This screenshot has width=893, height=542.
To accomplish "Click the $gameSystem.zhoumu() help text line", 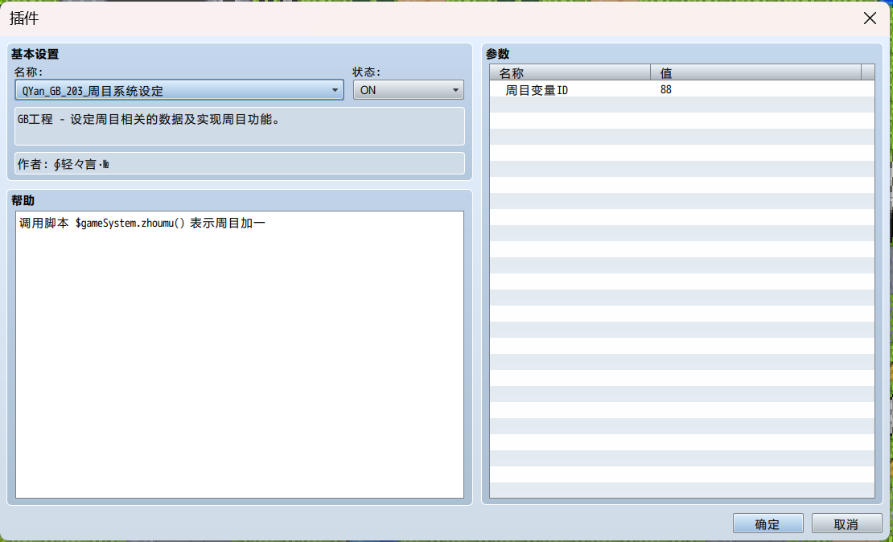I will pyautogui.click(x=142, y=223).
